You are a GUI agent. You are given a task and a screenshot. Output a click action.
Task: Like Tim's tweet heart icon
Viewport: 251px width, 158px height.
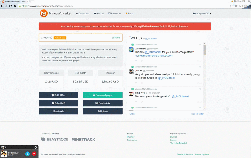tap(136, 102)
